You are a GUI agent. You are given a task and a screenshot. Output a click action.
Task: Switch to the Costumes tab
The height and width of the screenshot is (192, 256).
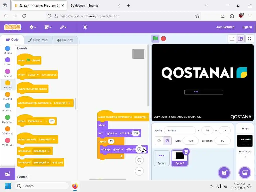coord(38,40)
